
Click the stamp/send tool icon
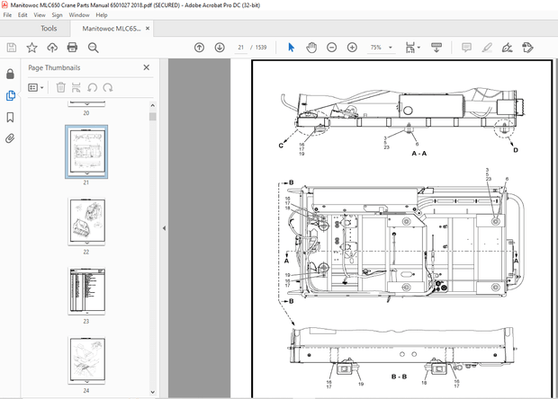pyautogui.click(x=527, y=48)
